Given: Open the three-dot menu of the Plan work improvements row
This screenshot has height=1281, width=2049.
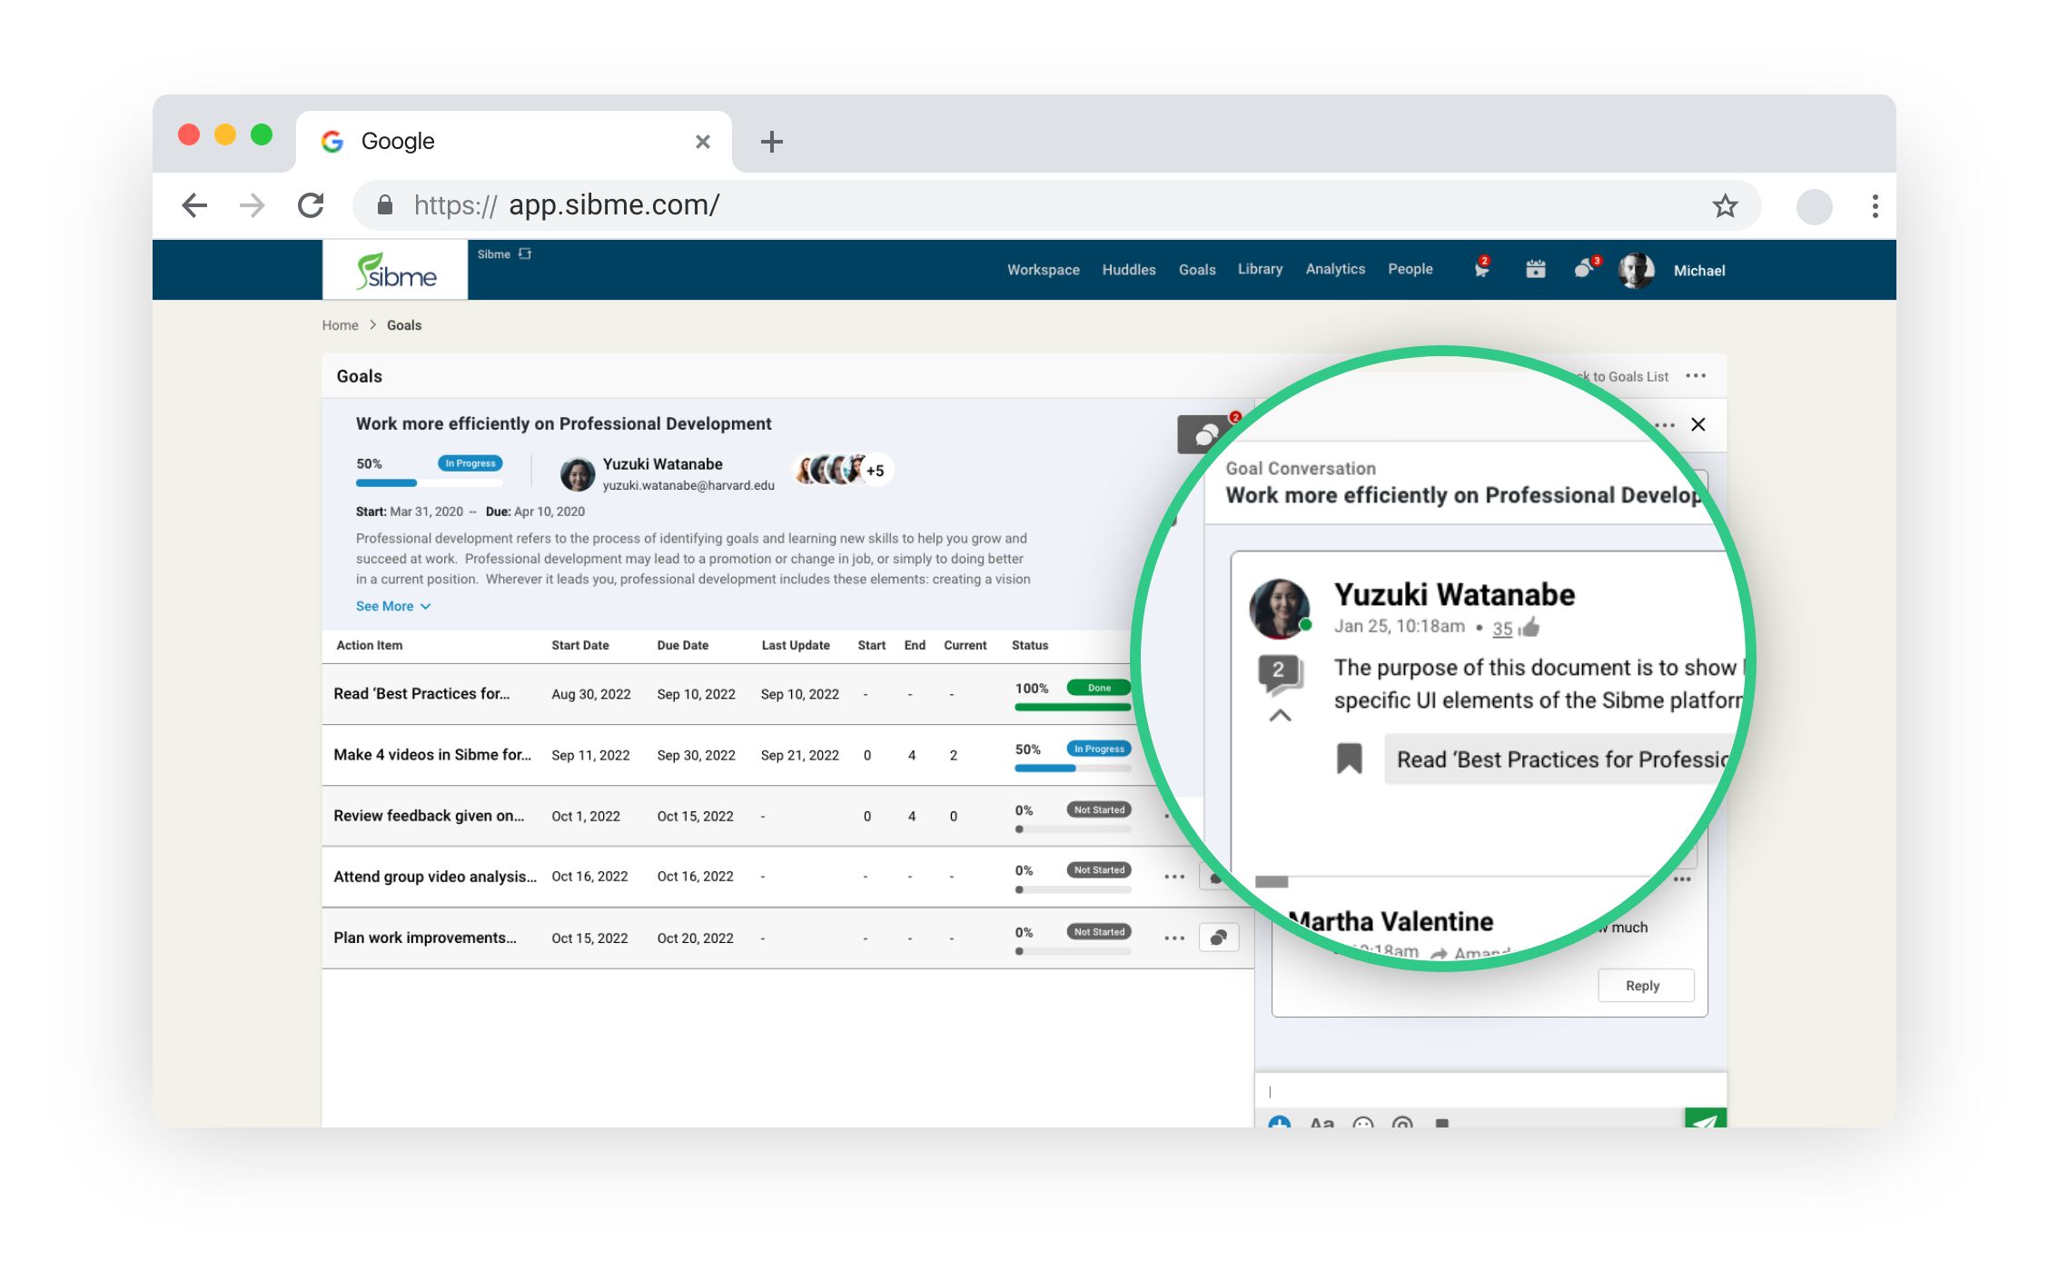Looking at the screenshot, I should pos(1173,938).
